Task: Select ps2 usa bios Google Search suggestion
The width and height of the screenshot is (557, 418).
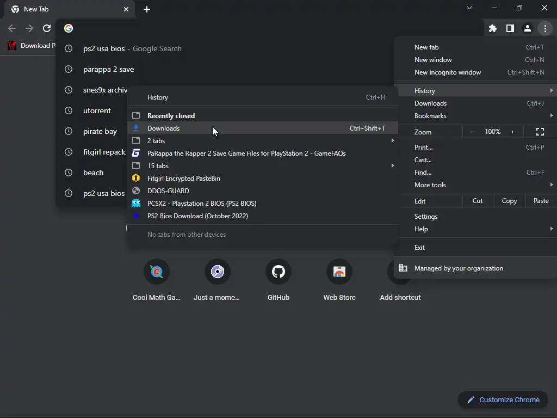Action: coord(225,48)
